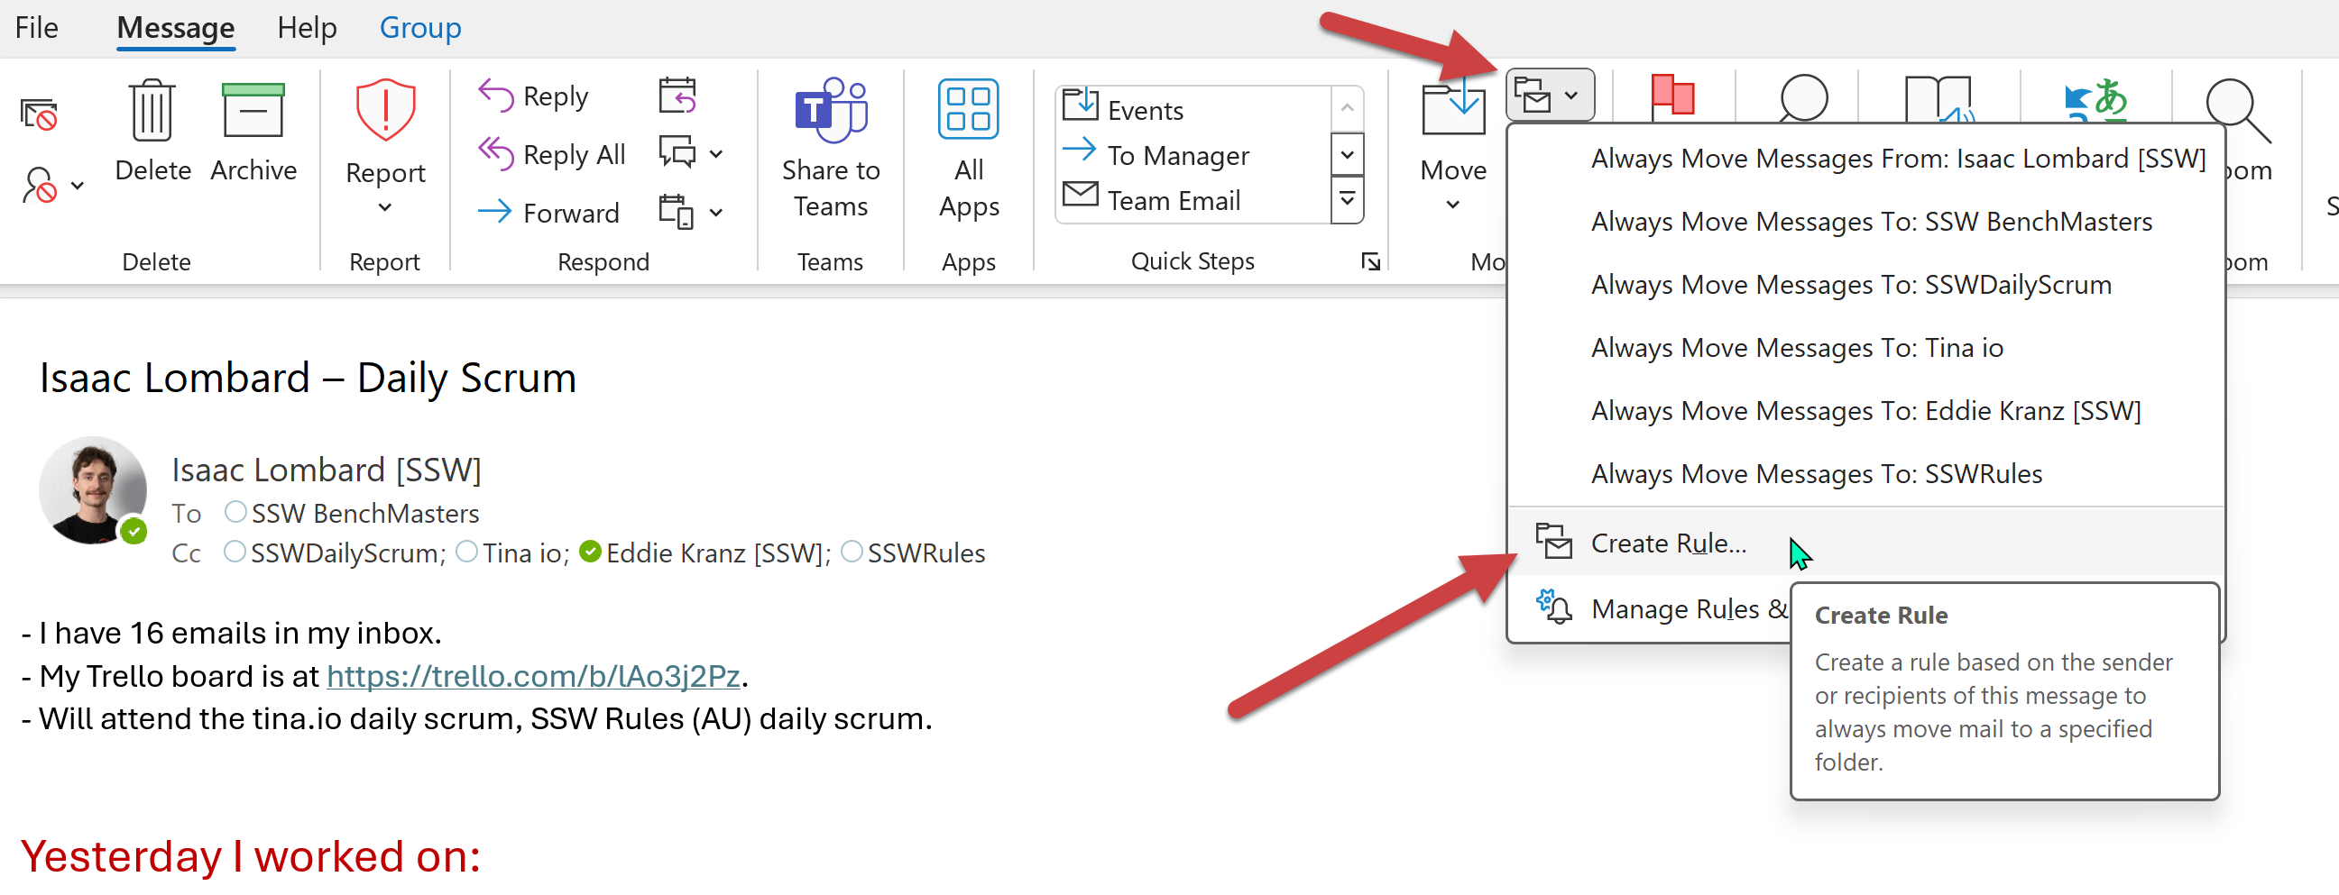
Task: Click the Report shield icon
Action: (x=385, y=111)
